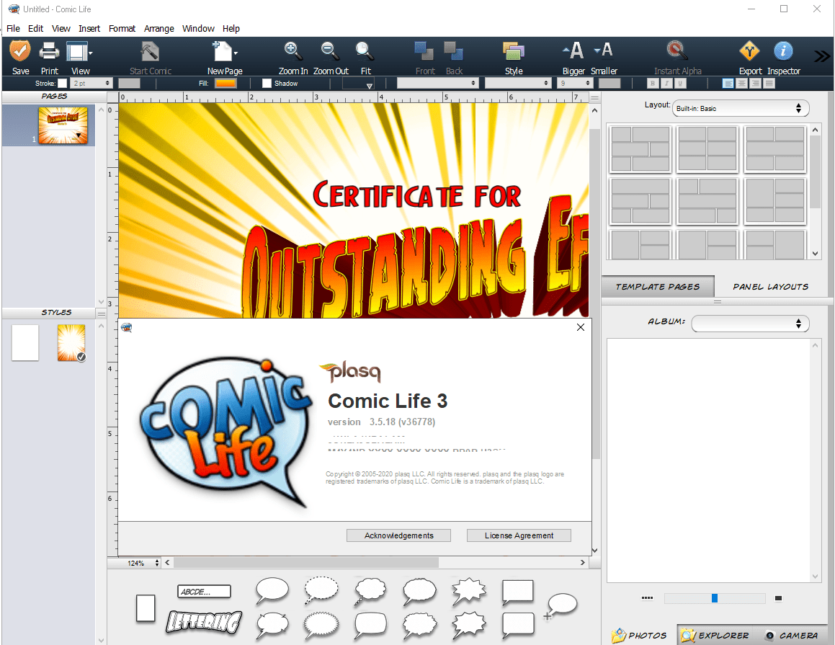The width and height of the screenshot is (835, 645).
Task: Choose the rounded rectangle balloon in bottom row
Action: tap(370, 624)
